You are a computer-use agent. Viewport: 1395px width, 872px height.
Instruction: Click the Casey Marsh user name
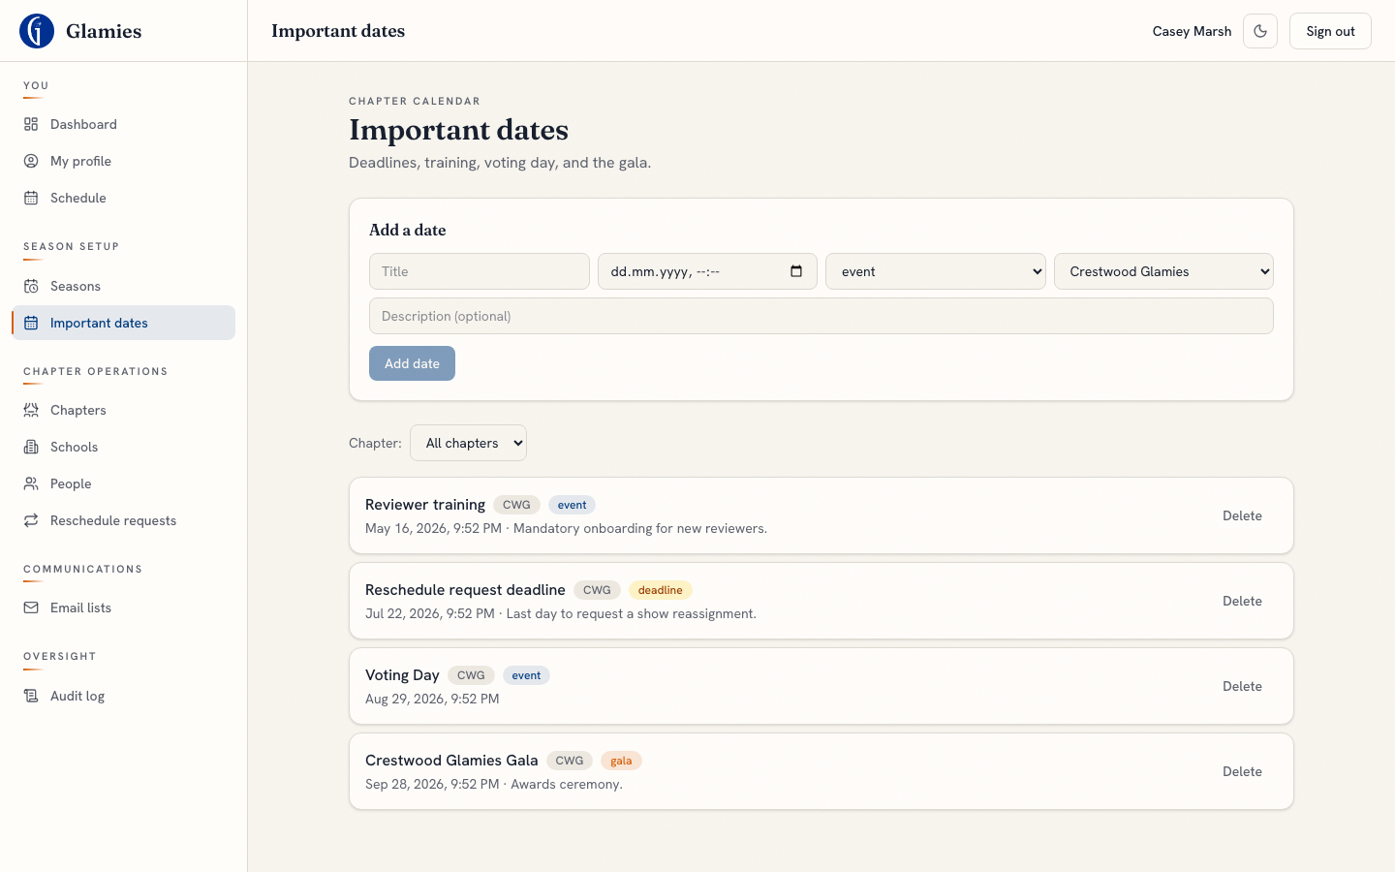tap(1192, 31)
